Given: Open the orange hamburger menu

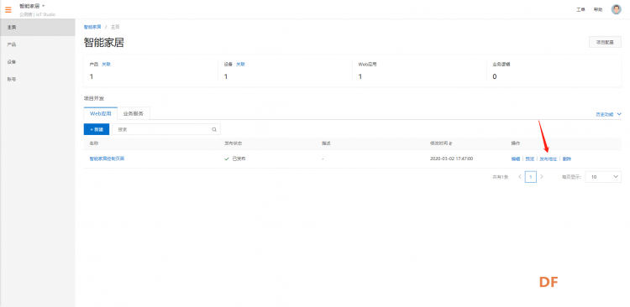Looking at the screenshot, I should (8, 9).
